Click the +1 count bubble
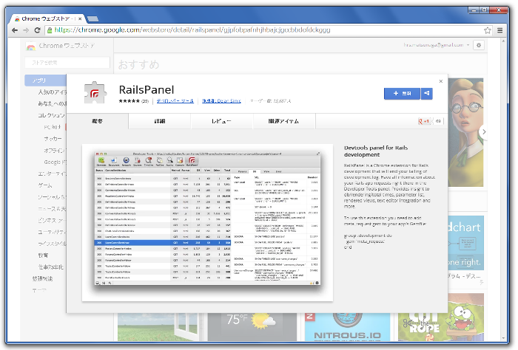Image resolution: width=518 pixels, height=350 pixels. (x=438, y=121)
